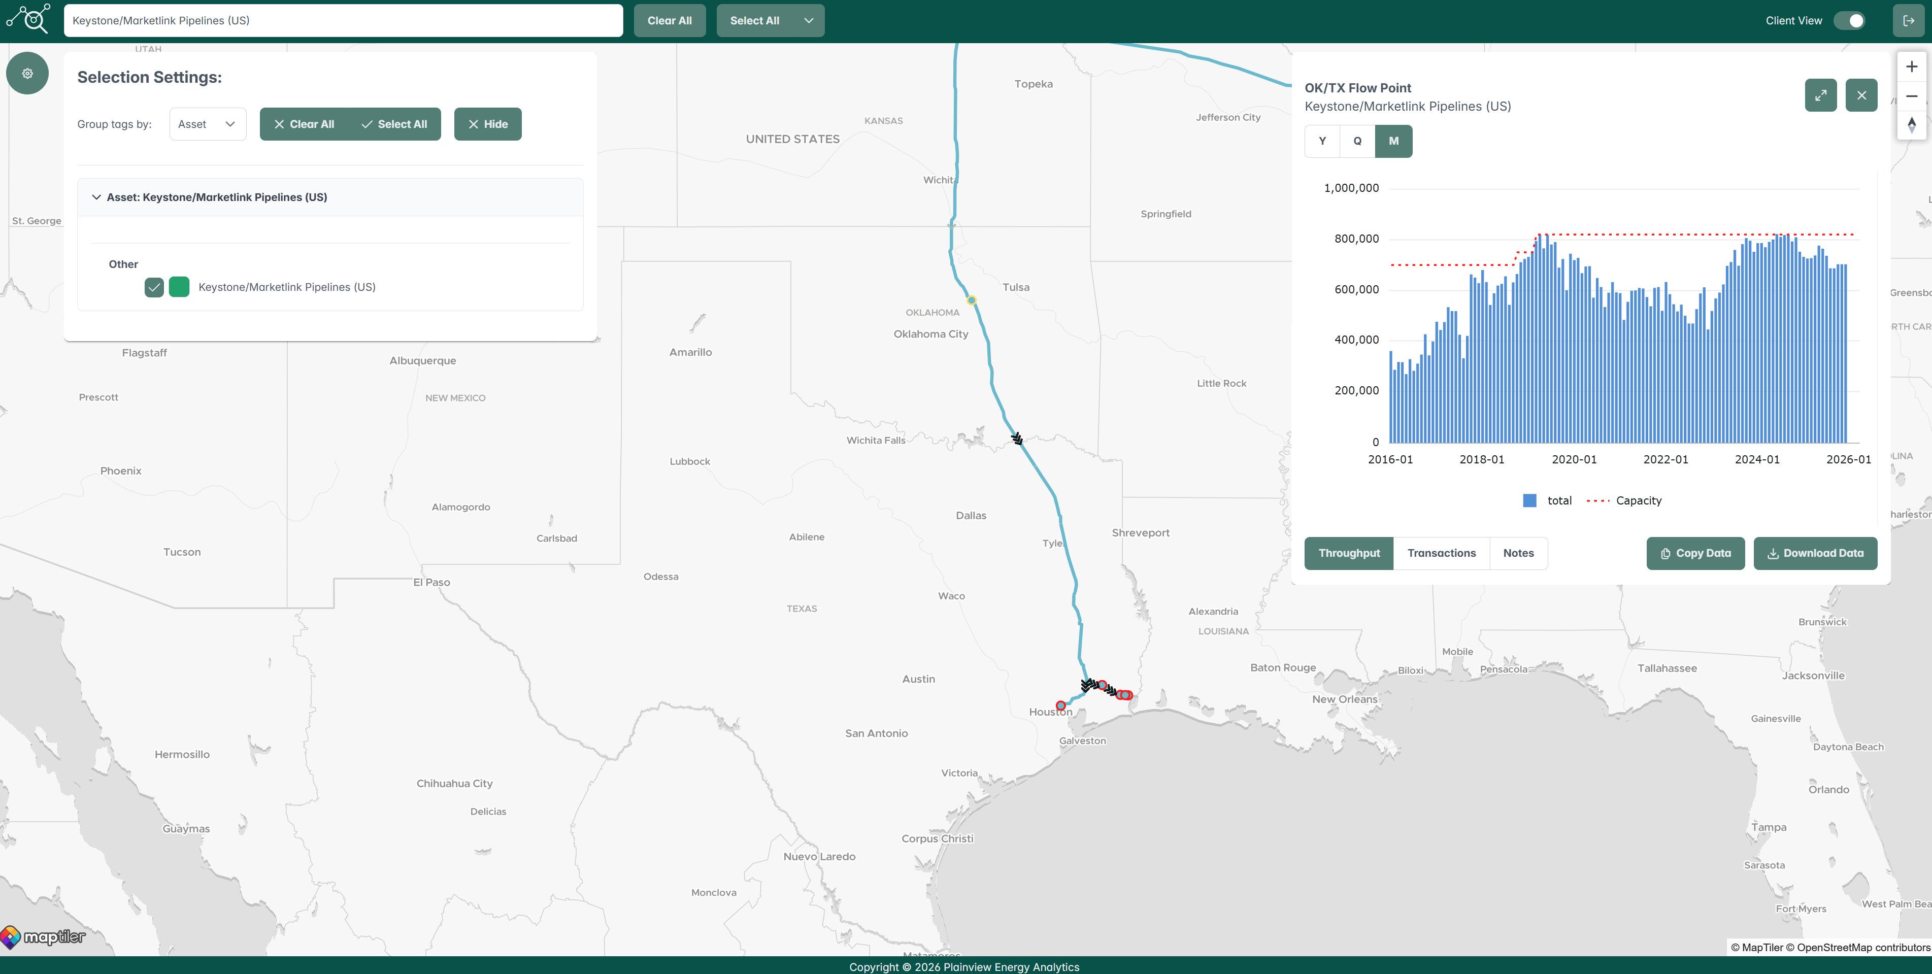Image resolution: width=1932 pixels, height=974 pixels.
Task: Close the OK/TX Flow Point panel
Action: [x=1861, y=95]
